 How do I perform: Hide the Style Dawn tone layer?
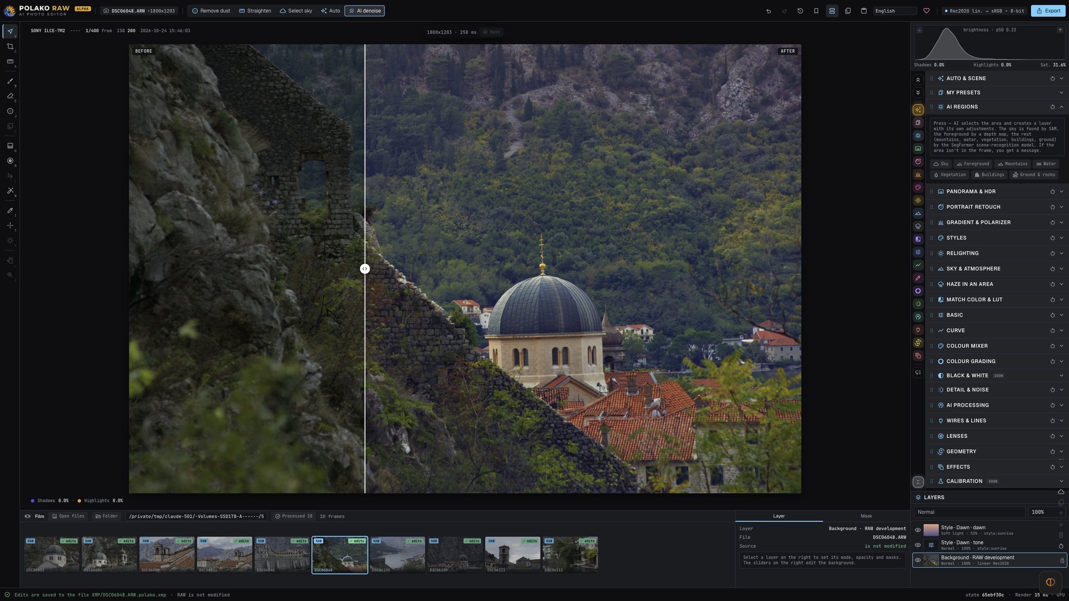[x=917, y=545]
